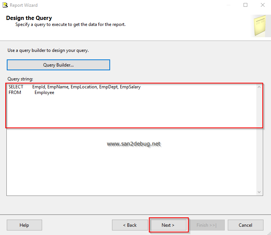Click the Report Wizard title bar icon
The width and height of the screenshot is (271, 235).
coord(5,5)
